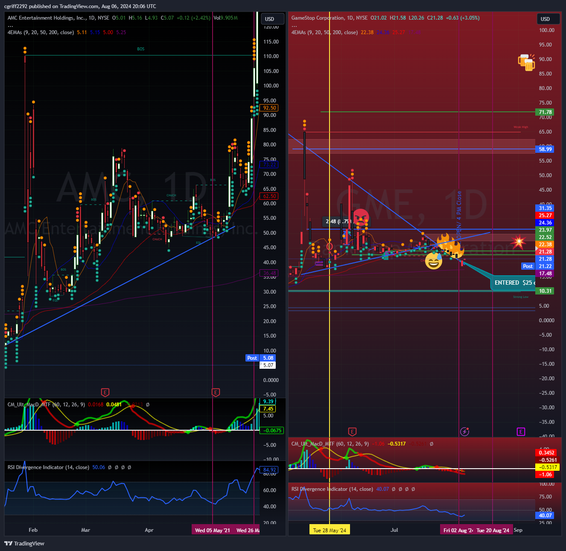Select the 4EMAs indicator legend on AMC chart
This screenshot has width=566, height=551.
click(x=41, y=32)
